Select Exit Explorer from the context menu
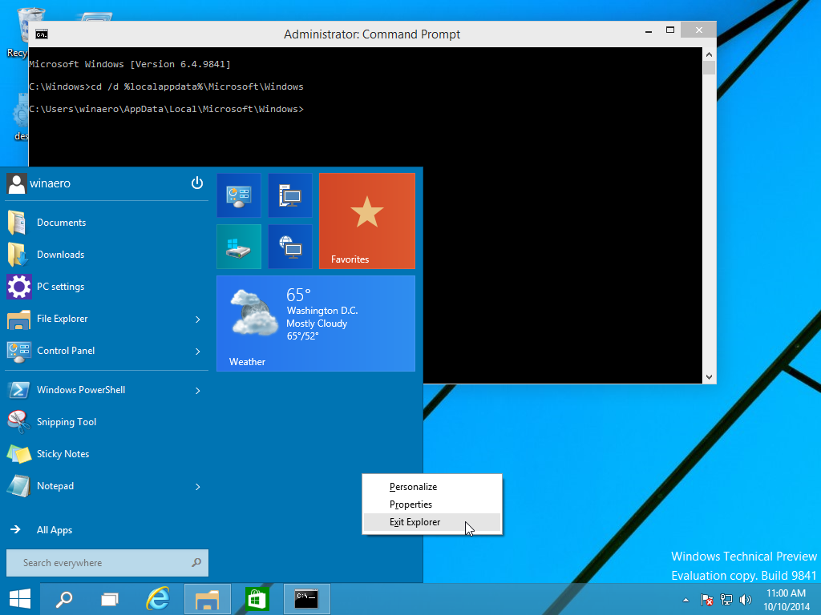 (415, 521)
